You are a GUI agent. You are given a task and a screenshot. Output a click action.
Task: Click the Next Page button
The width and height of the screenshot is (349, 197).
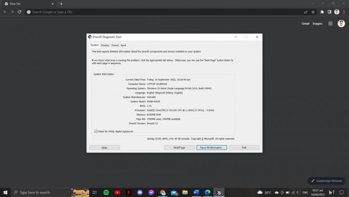(179, 148)
